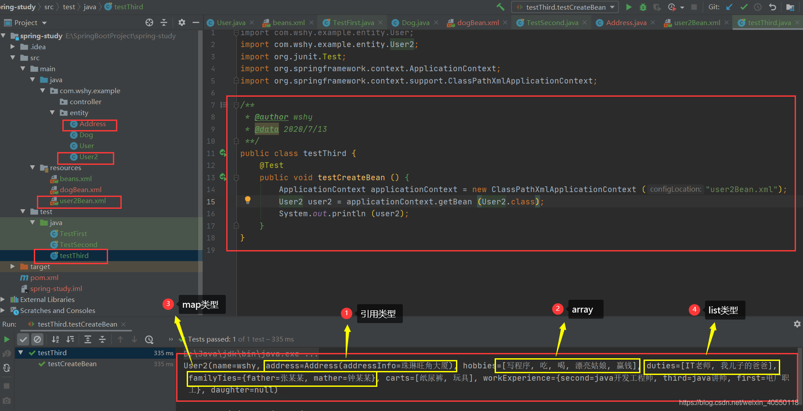Show more Run toolbar actions chevron
The image size is (803, 411).
(x=171, y=339)
